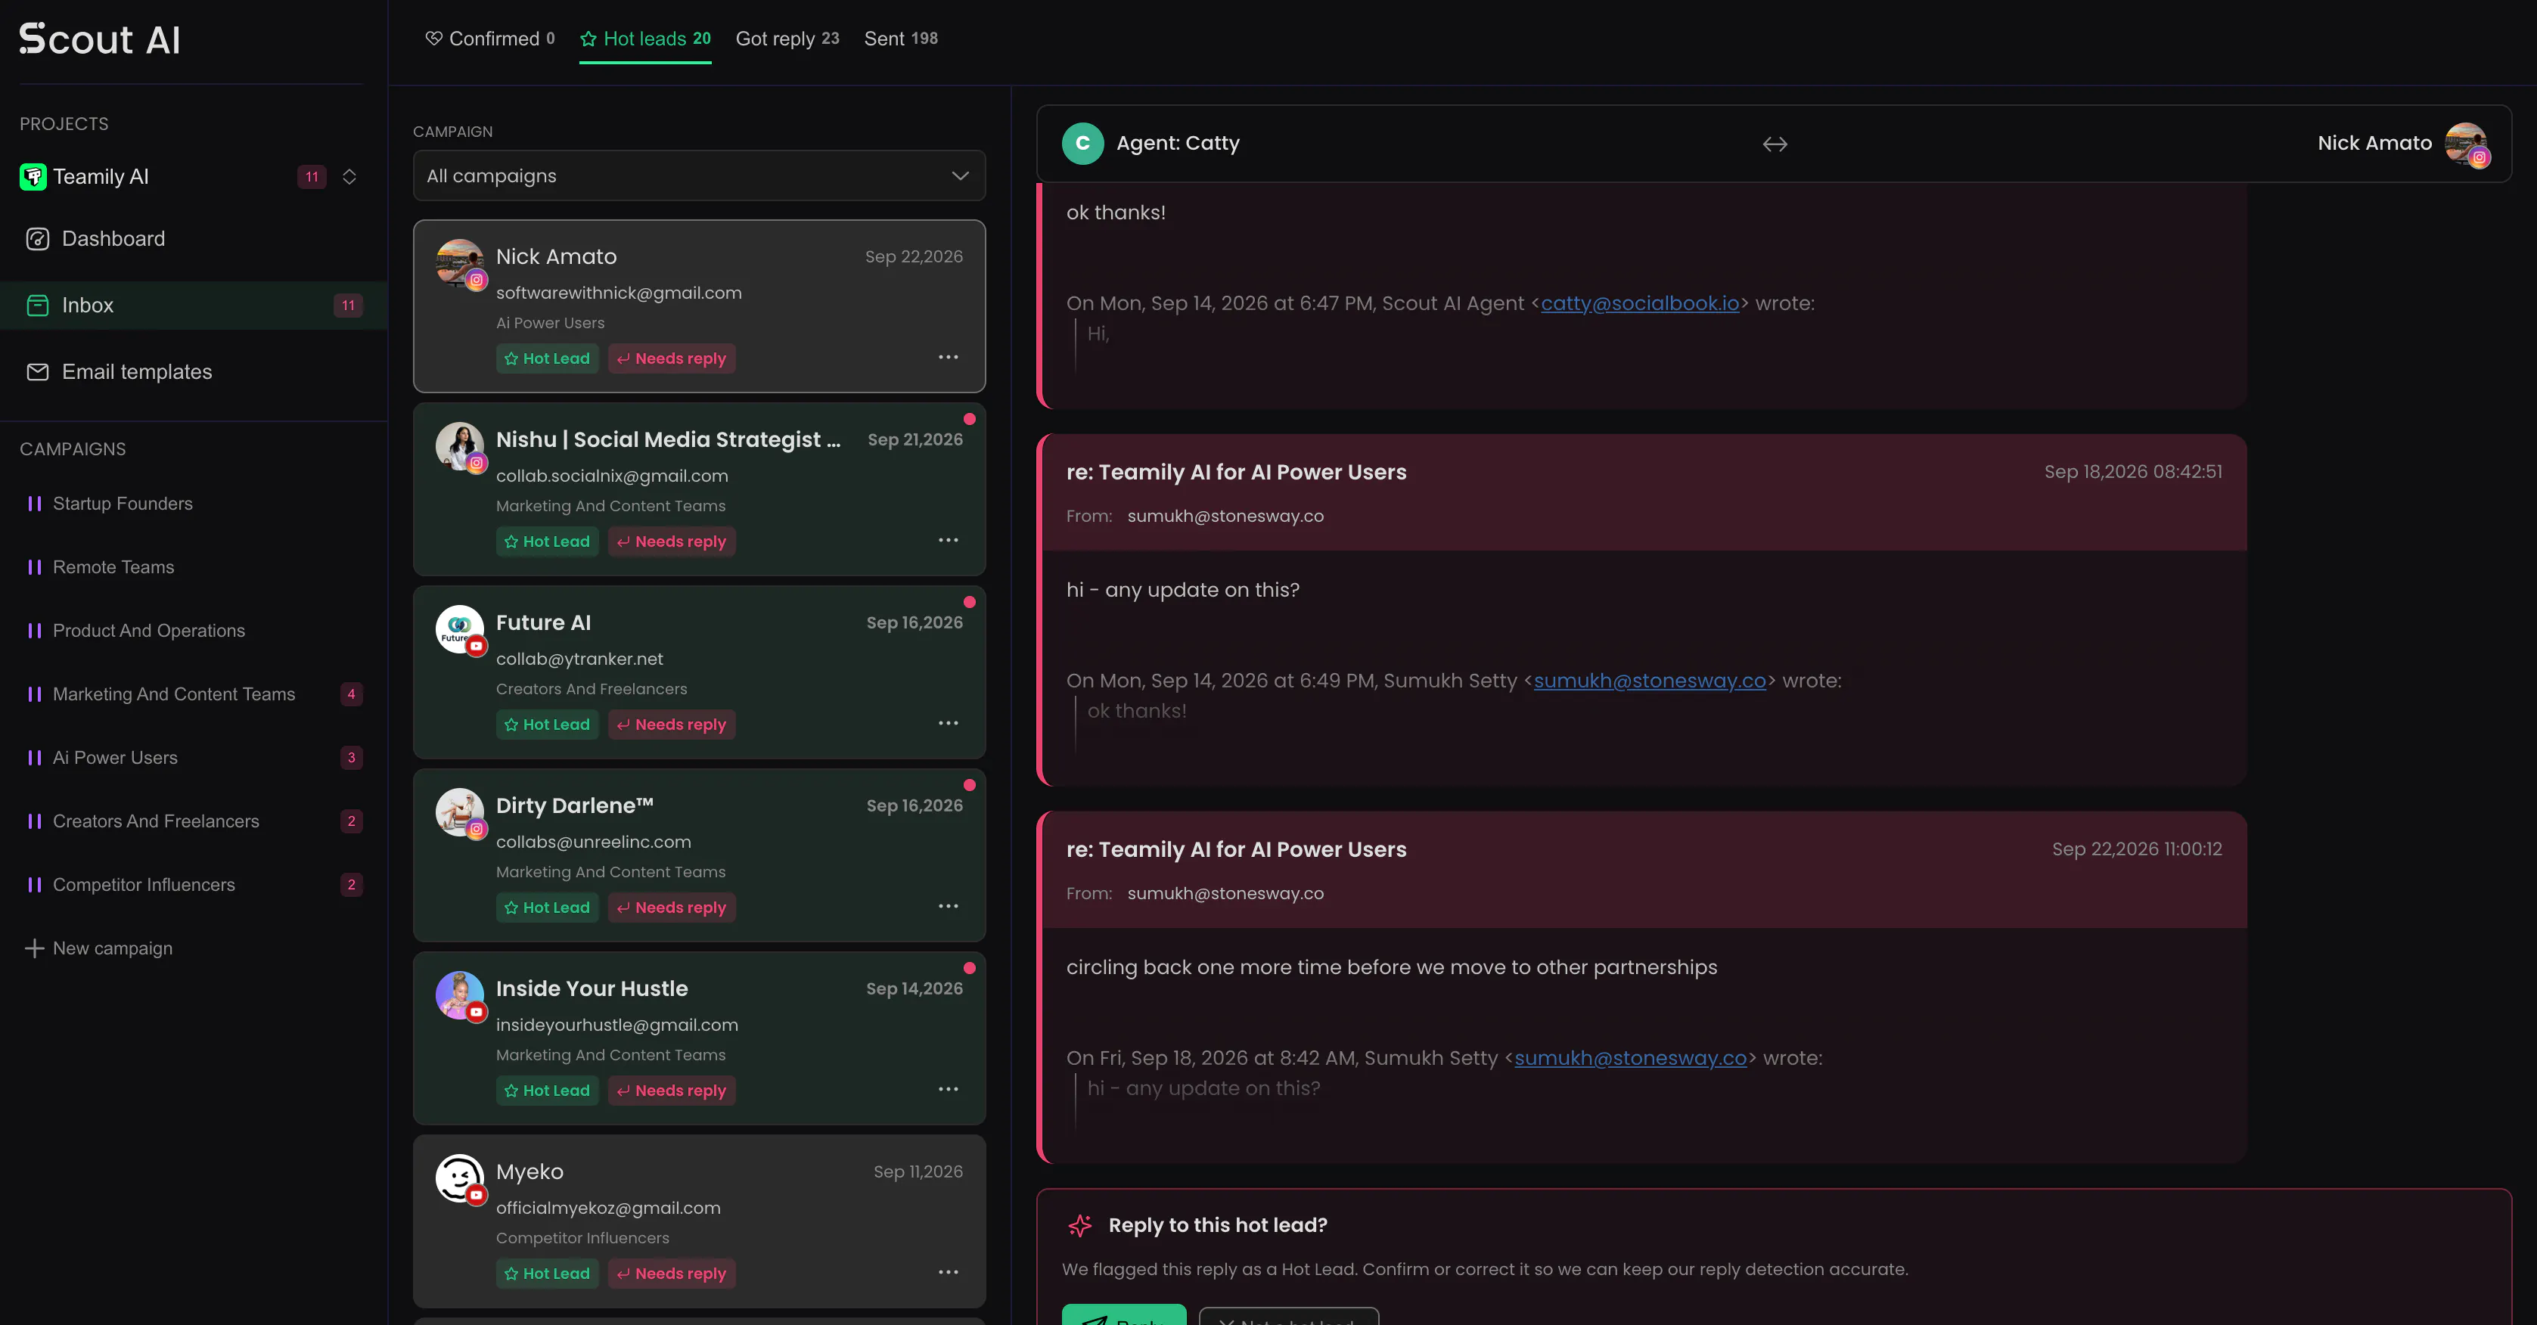This screenshot has height=1325, width=2537.
Task: Switch to the Confirmed tab
Action: tap(489, 39)
